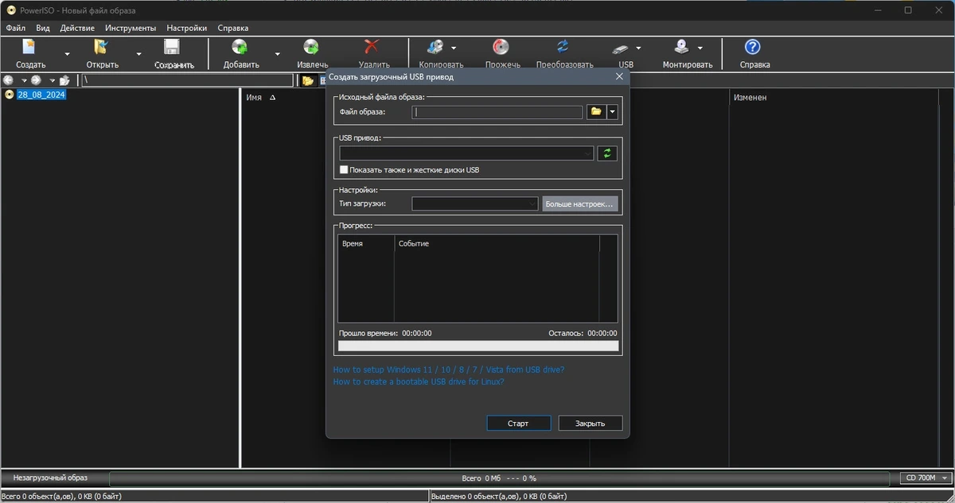The height and width of the screenshot is (503, 955).
Task: Click the Открыть (Open) toolbar icon
Action: click(102, 48)
